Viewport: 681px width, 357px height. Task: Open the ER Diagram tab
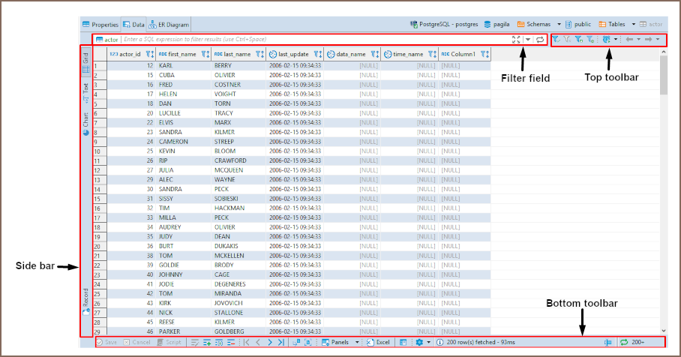(x=169, y=24)
